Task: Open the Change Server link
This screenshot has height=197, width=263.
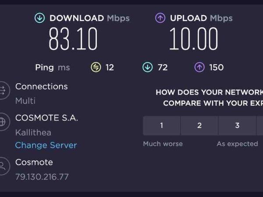Action: point(46,145)
